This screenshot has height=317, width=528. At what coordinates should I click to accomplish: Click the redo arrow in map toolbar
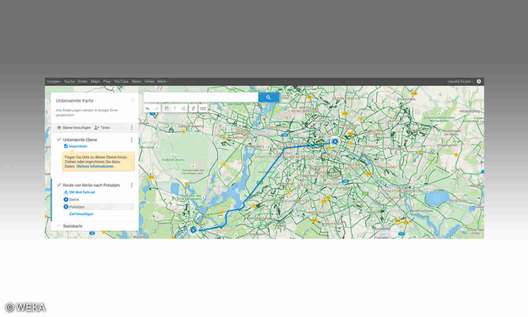click(156, 108)
